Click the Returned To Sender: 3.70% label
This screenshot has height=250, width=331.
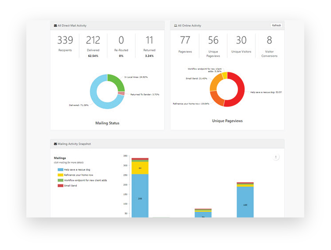[145, 94]
